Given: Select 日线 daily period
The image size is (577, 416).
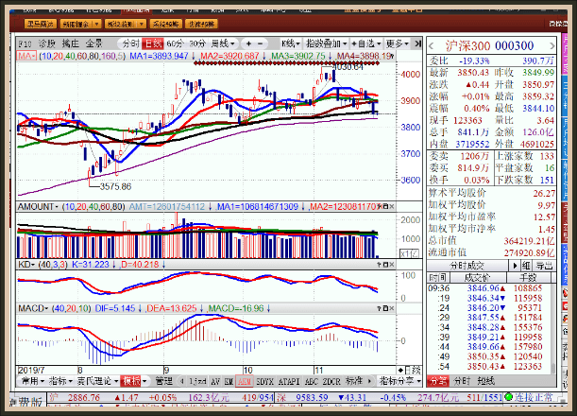Looking at the screenshot, I should [x=153, y=43].
